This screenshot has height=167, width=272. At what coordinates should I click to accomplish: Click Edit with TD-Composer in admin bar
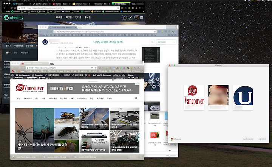[102, 75]
